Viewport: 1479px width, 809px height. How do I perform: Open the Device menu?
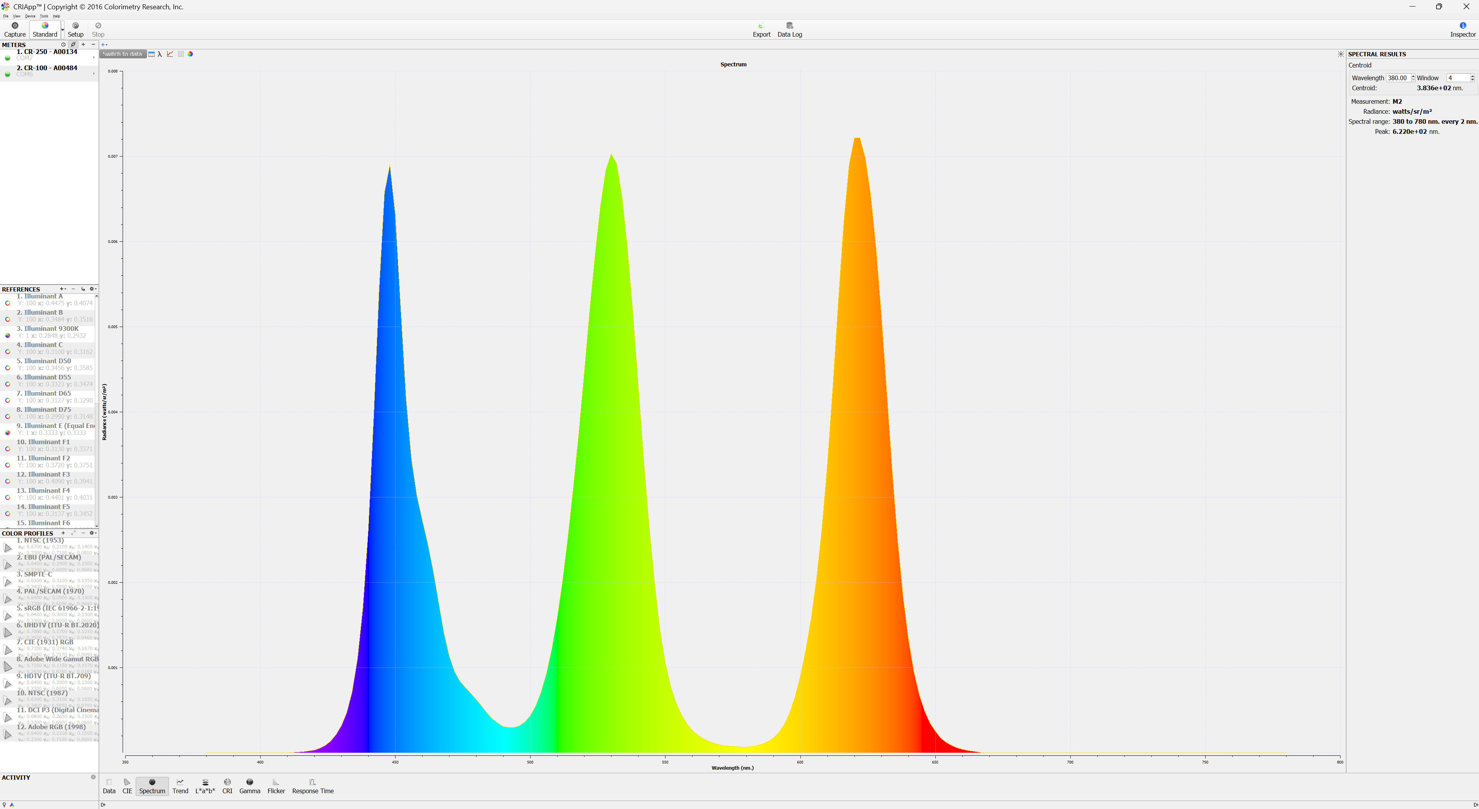[x=30, y=16]
